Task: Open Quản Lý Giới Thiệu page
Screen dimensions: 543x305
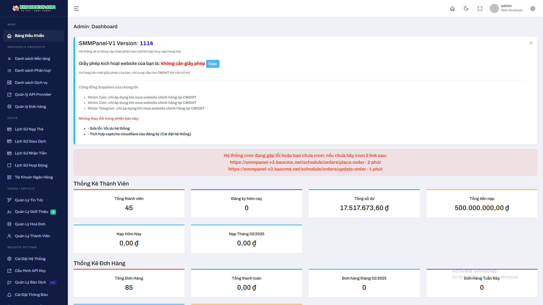Action: coord(31,212)
